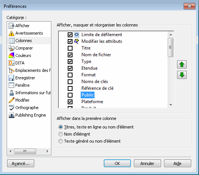Open the Enregistrer floppy disk category
The height and width of the screenshot is (175, 199).
pos(11,78)
